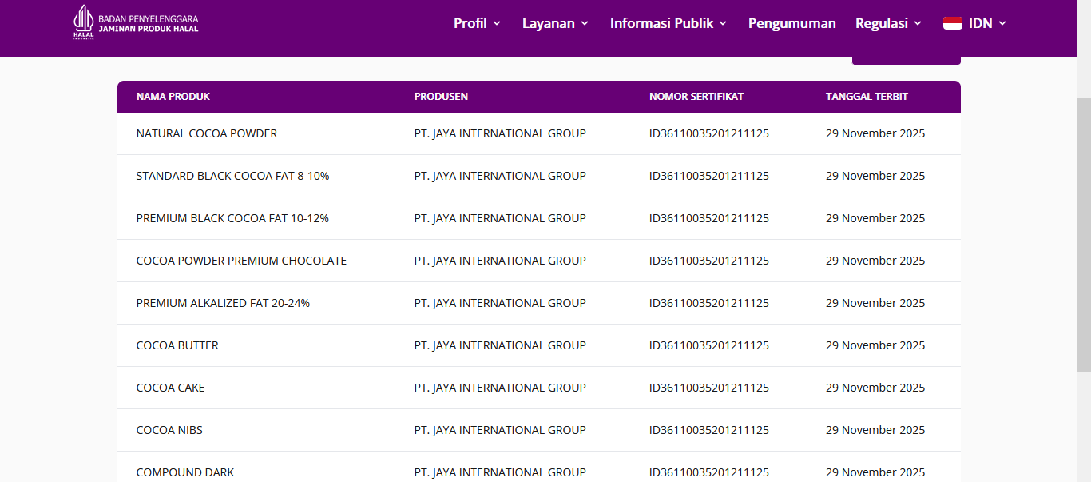Click the PRODUSEN column header
1091x482 pixels.
pyautogui.click(x=441, y=97)
